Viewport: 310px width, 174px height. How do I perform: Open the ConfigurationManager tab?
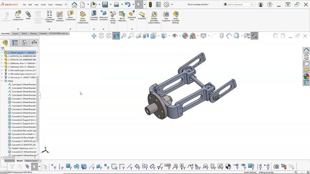pos(25,43)
